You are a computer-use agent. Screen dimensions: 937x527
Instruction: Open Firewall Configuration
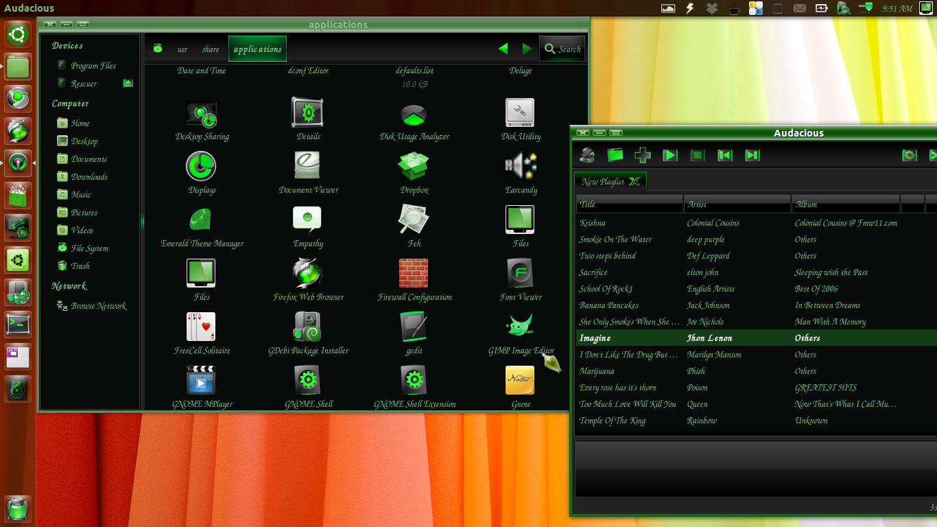point(414,273)
